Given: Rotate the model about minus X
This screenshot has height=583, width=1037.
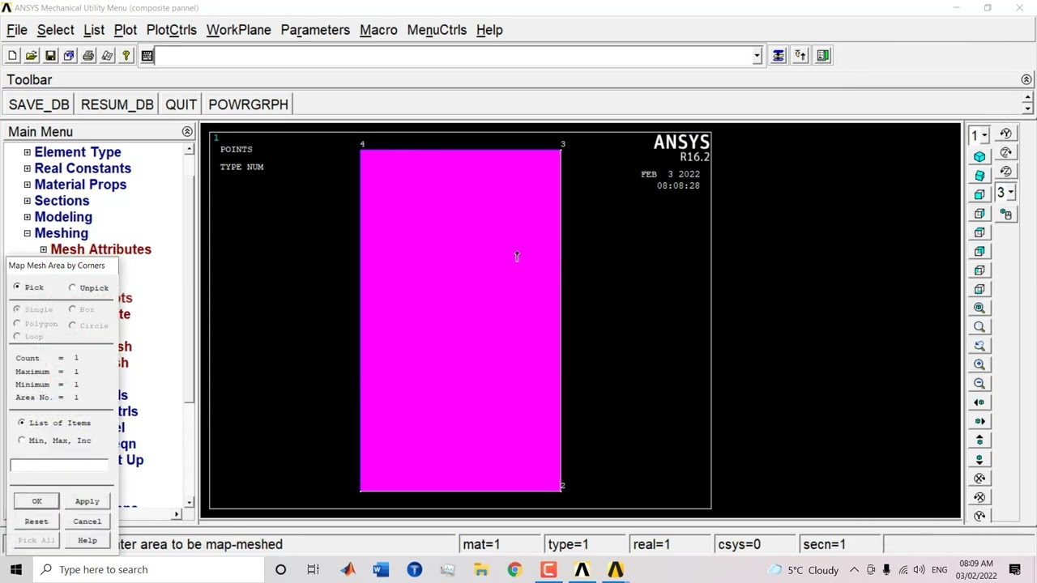Looking at the screenshot, I should 979,479.
